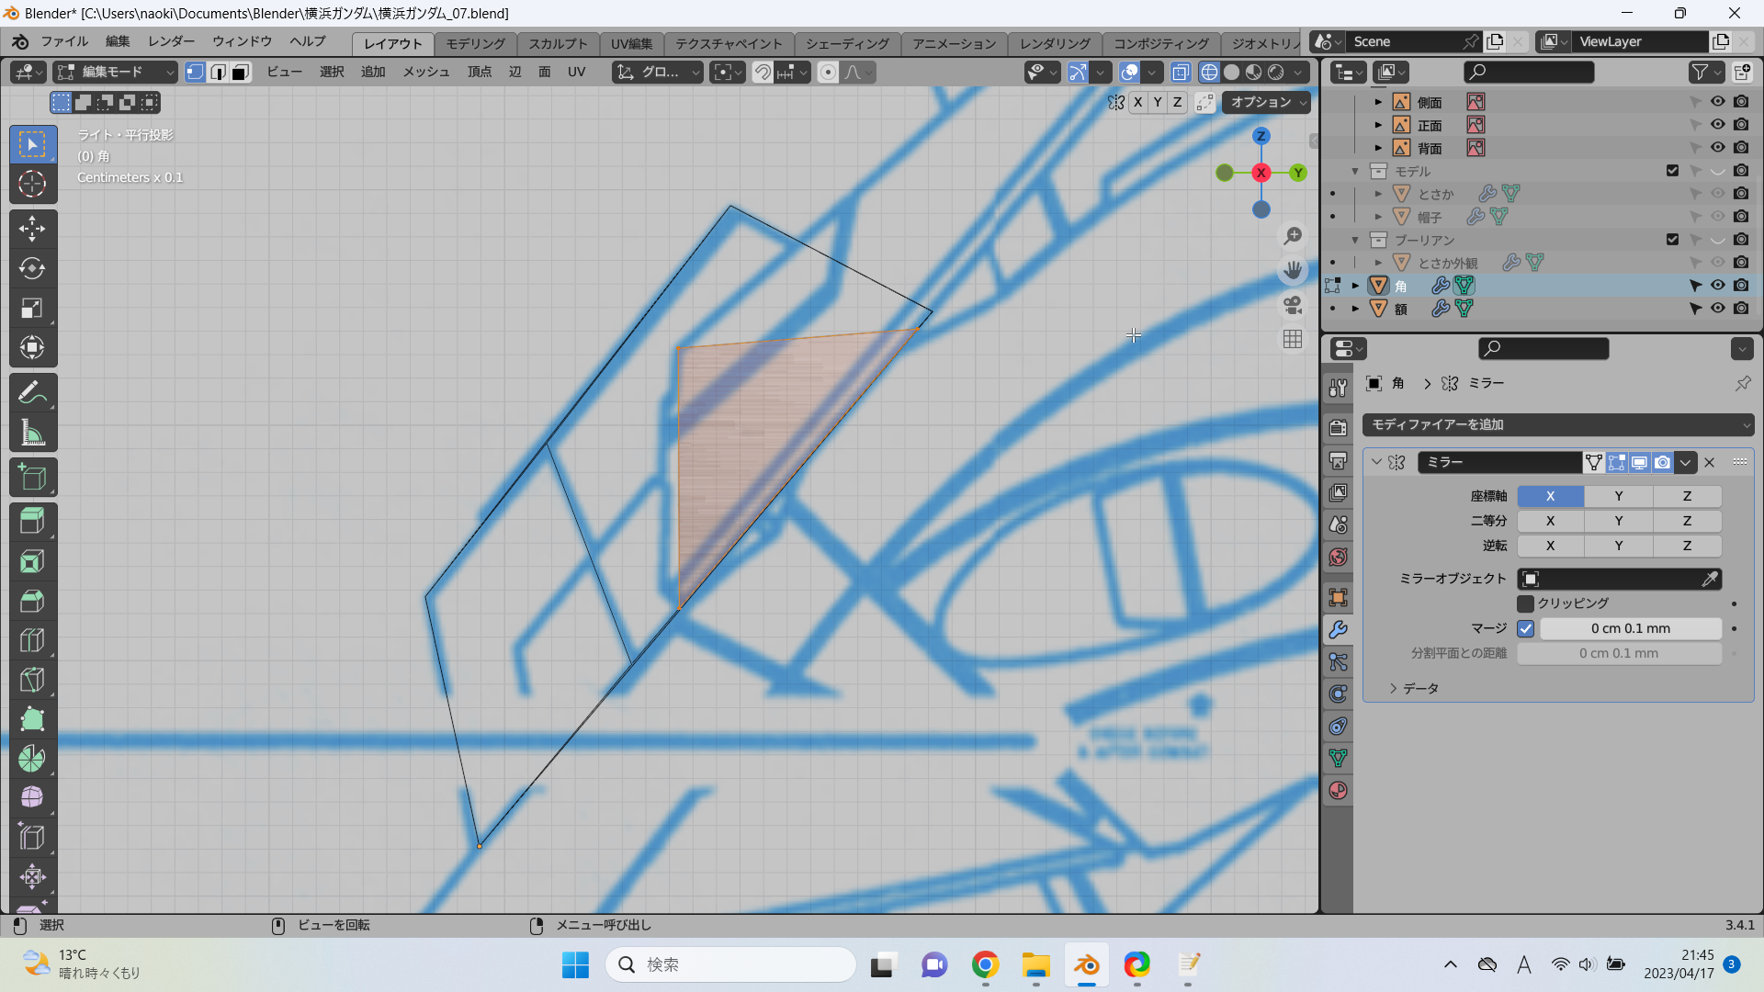The height and width of the screenshot is (992, 1764).
Task: Open the Modifier properties wrench tab
Action: [x=1338, y=630]
